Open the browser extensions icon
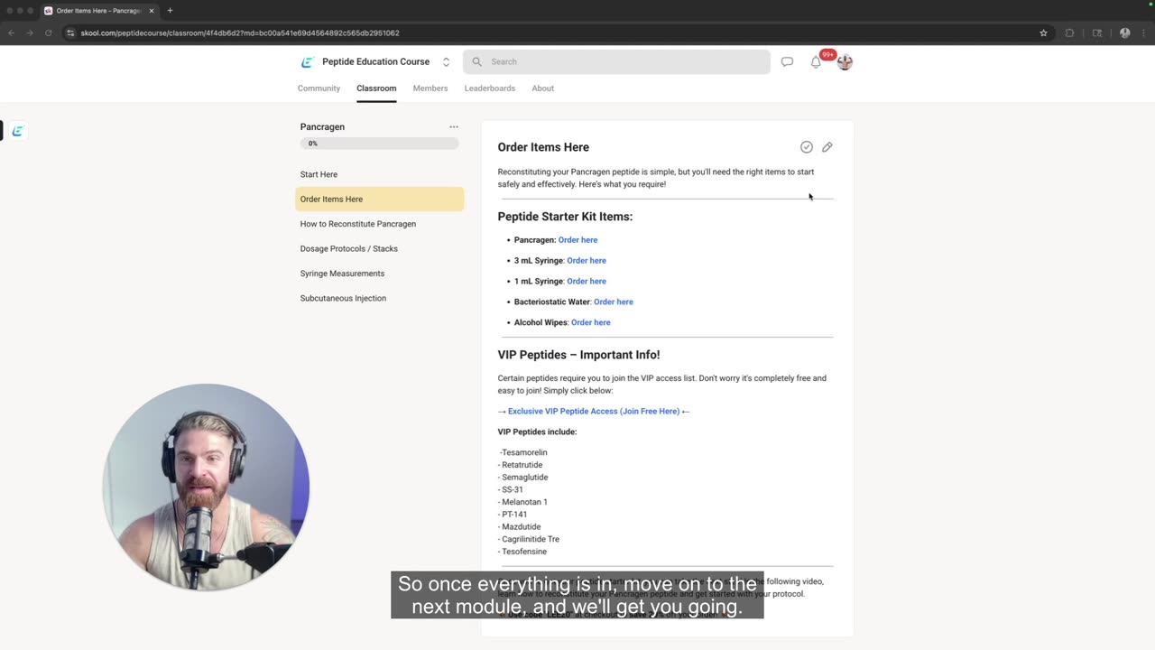 point(1070,32)
